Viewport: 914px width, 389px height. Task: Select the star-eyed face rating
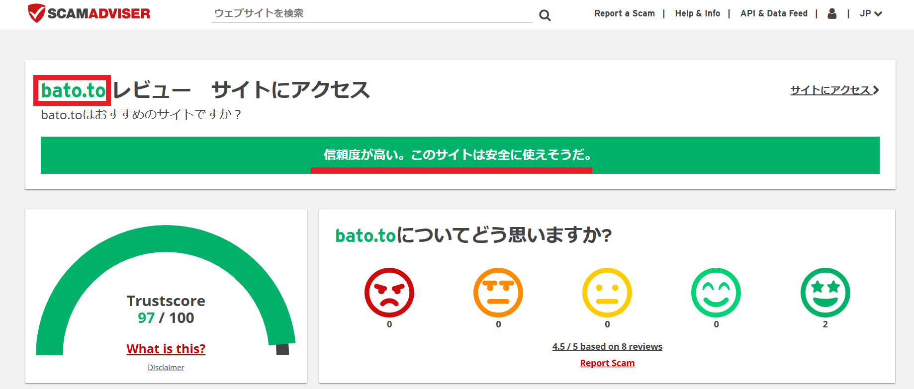(x=825, y=293)
